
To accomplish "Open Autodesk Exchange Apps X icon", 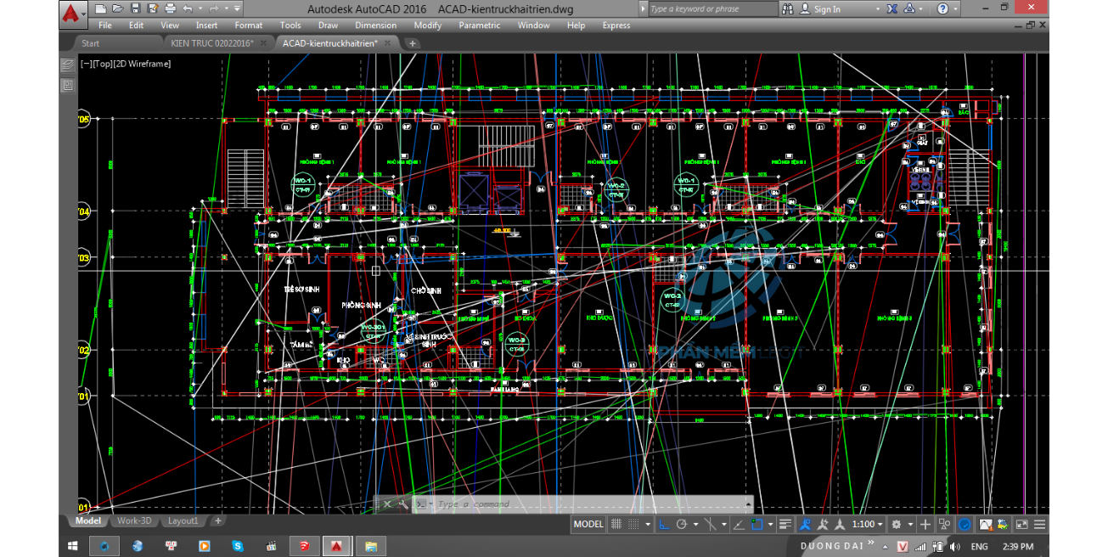I will click(x=892, y=8).
